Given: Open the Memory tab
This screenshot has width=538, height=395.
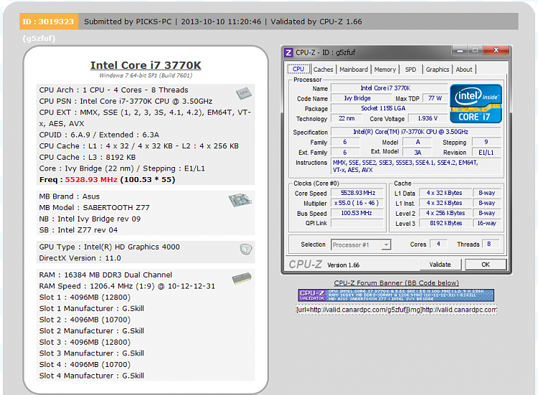Looking at the screenshot, I should 385,70.
